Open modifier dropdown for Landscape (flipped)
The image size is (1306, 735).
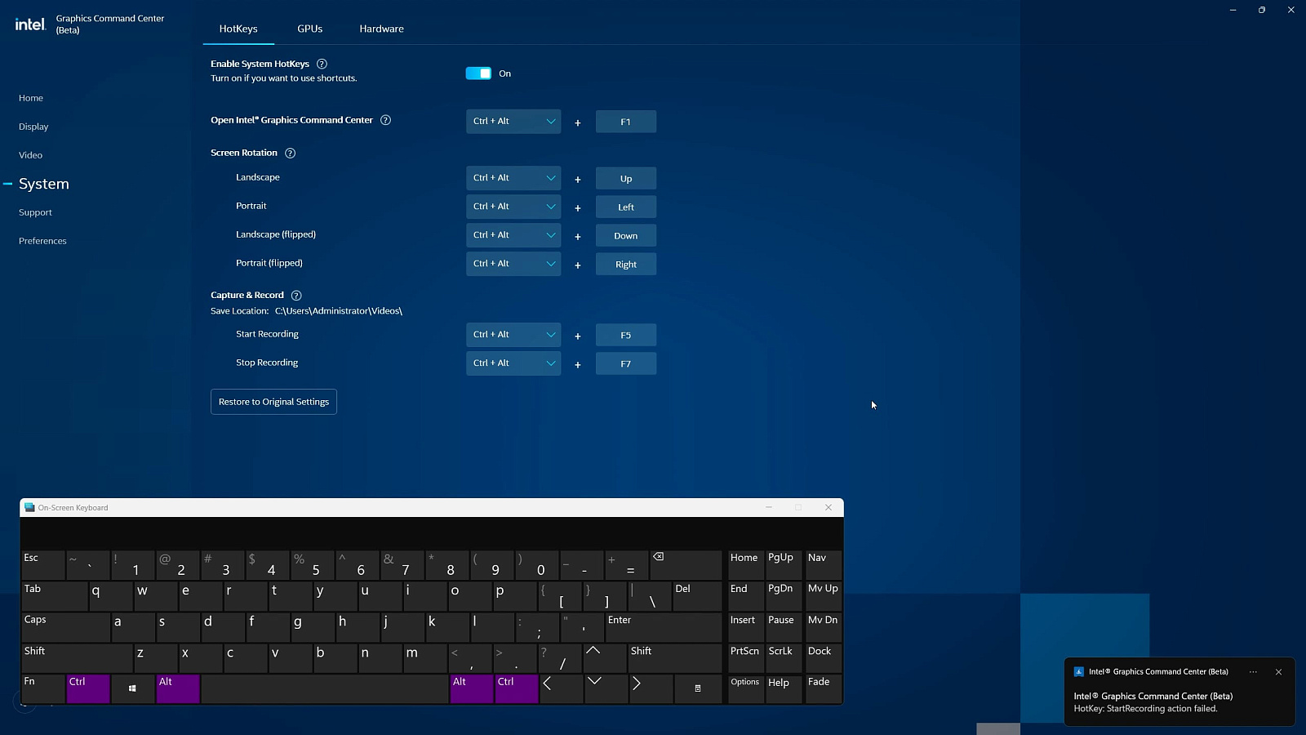tap(513, 235)
